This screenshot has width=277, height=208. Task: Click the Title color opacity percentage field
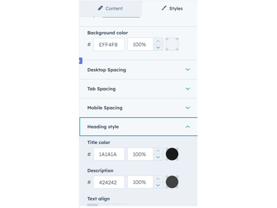pyautogui.click(x=140, y=154)
